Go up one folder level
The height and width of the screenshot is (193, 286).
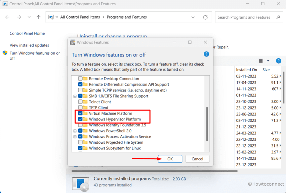point(39,17)
